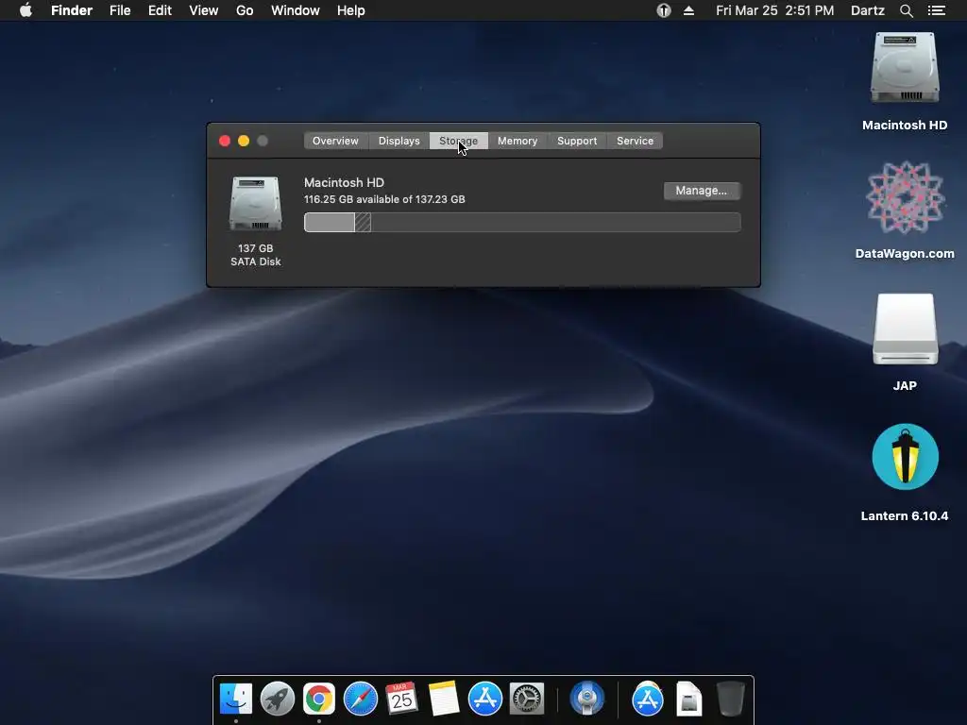Switch to the Overview tab

(x=335, y=141)
